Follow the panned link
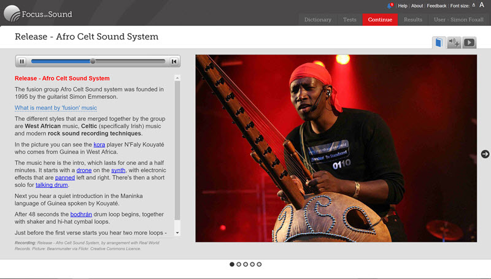Viewport: 491px width, 279px height. click(65, 178)
